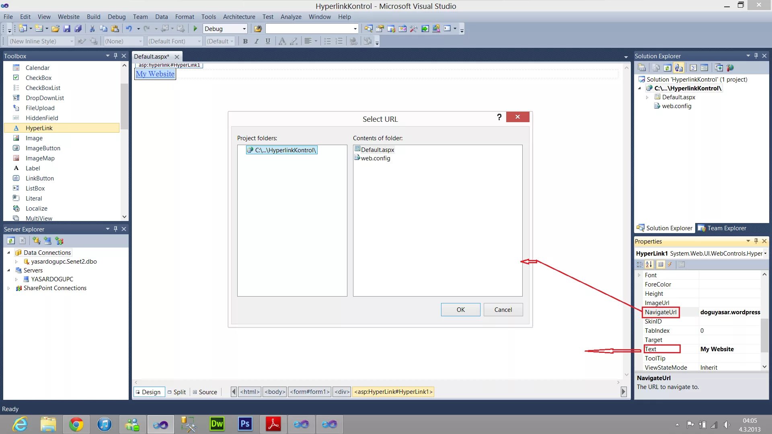Click the Bold formatting icon
772x434 pixels.
pos(245,41)
